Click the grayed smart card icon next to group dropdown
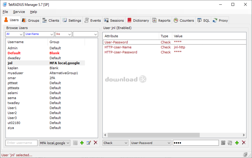The width and height of the screenshot is (252, 158). [75, 143]
